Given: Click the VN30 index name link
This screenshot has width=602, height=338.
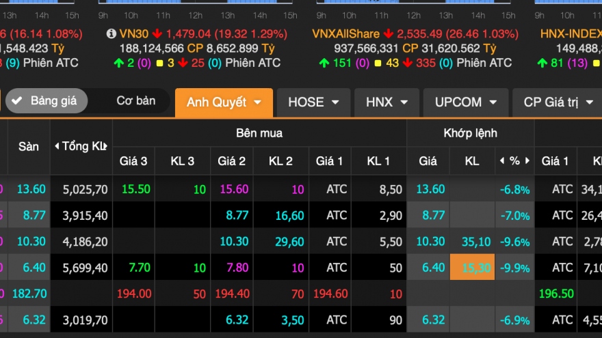Looking at the screenshot, I should [134, 33].
